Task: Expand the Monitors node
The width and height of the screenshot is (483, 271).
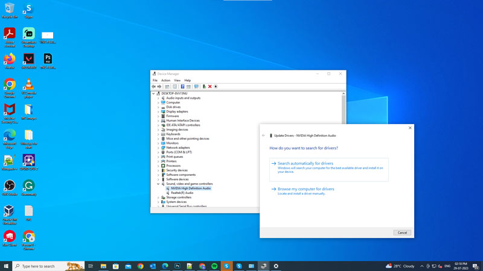Action: [x=158, y=143]
